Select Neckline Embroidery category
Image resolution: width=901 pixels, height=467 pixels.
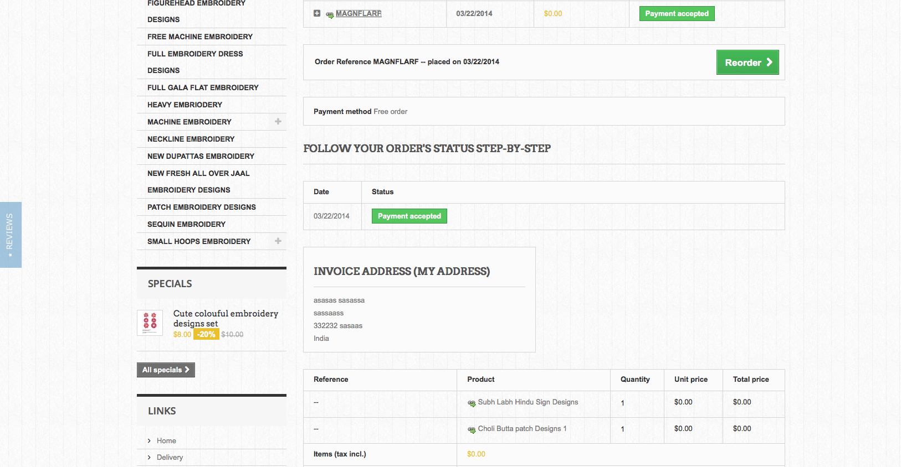pyautogui.click(x=191, y=139)
